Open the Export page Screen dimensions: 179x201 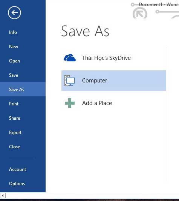tap(15, 132)
